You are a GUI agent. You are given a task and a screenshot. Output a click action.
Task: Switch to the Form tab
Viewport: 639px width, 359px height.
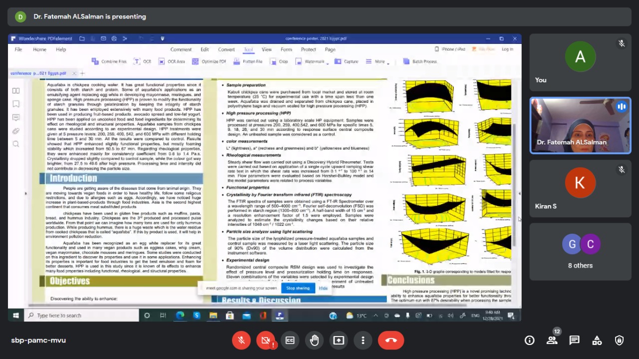pos(286,49)
